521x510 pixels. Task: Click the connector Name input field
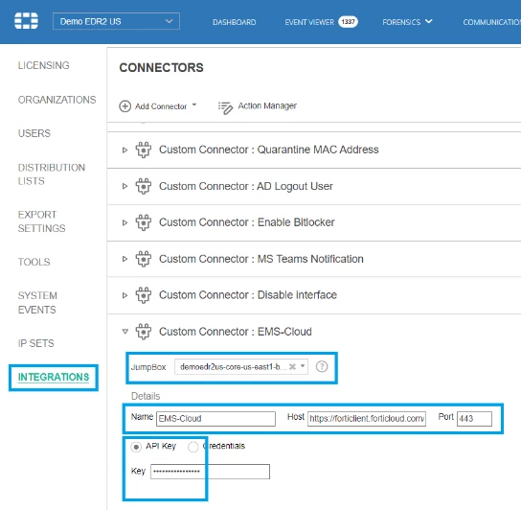click(x=216, y=419)
